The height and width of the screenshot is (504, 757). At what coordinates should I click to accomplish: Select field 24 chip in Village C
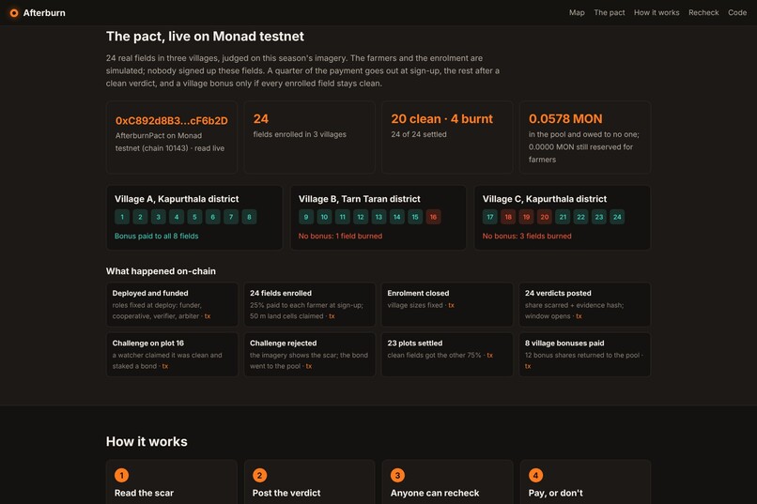coord(617,217)
